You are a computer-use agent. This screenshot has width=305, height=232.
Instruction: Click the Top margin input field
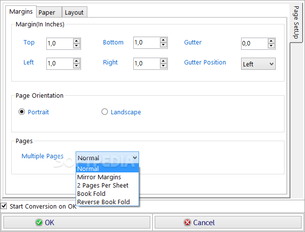pos(60,43)
